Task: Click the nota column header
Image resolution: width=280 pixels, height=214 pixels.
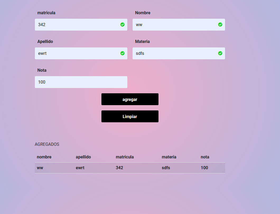Action: pos(205,157)
